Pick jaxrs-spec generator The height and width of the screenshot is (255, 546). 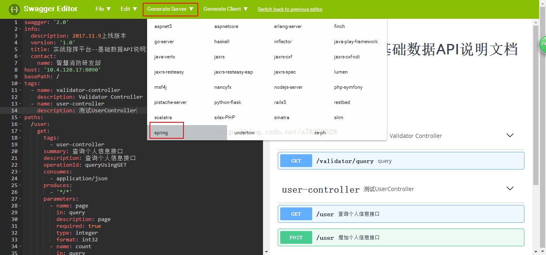(285, 72)
